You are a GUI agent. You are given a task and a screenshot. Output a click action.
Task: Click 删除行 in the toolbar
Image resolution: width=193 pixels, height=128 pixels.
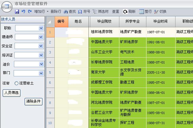coord(56,12)
